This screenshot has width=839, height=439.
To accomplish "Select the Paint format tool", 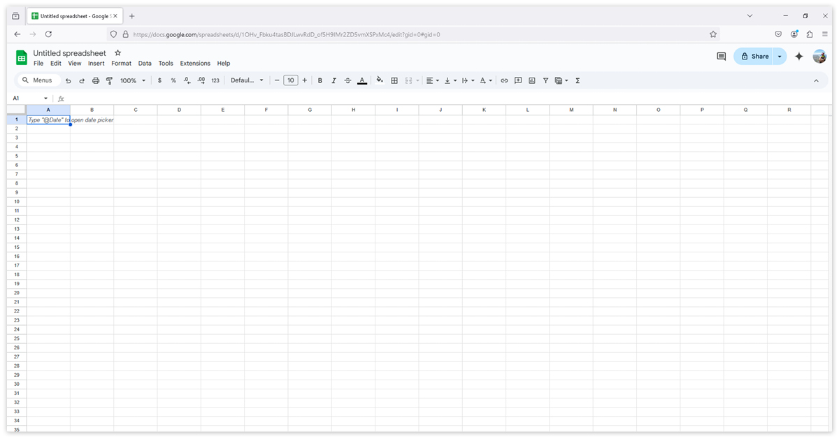I will (x=108, y=80).
